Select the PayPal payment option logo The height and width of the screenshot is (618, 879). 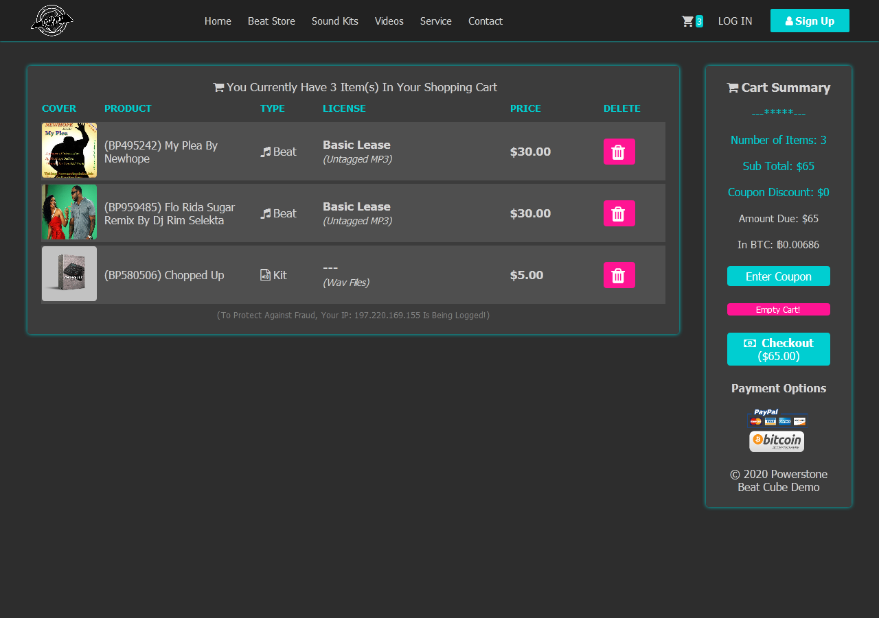(x=778, y=417)
